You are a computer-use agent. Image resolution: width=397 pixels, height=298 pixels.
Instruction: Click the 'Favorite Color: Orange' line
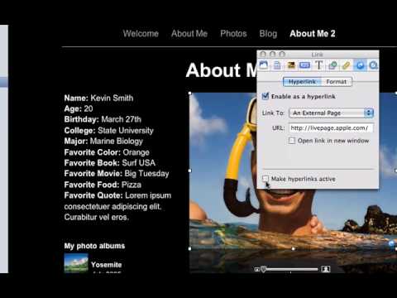107,152
